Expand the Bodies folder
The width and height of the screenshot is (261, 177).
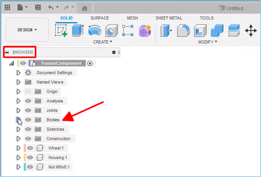(x=19, y=120)
